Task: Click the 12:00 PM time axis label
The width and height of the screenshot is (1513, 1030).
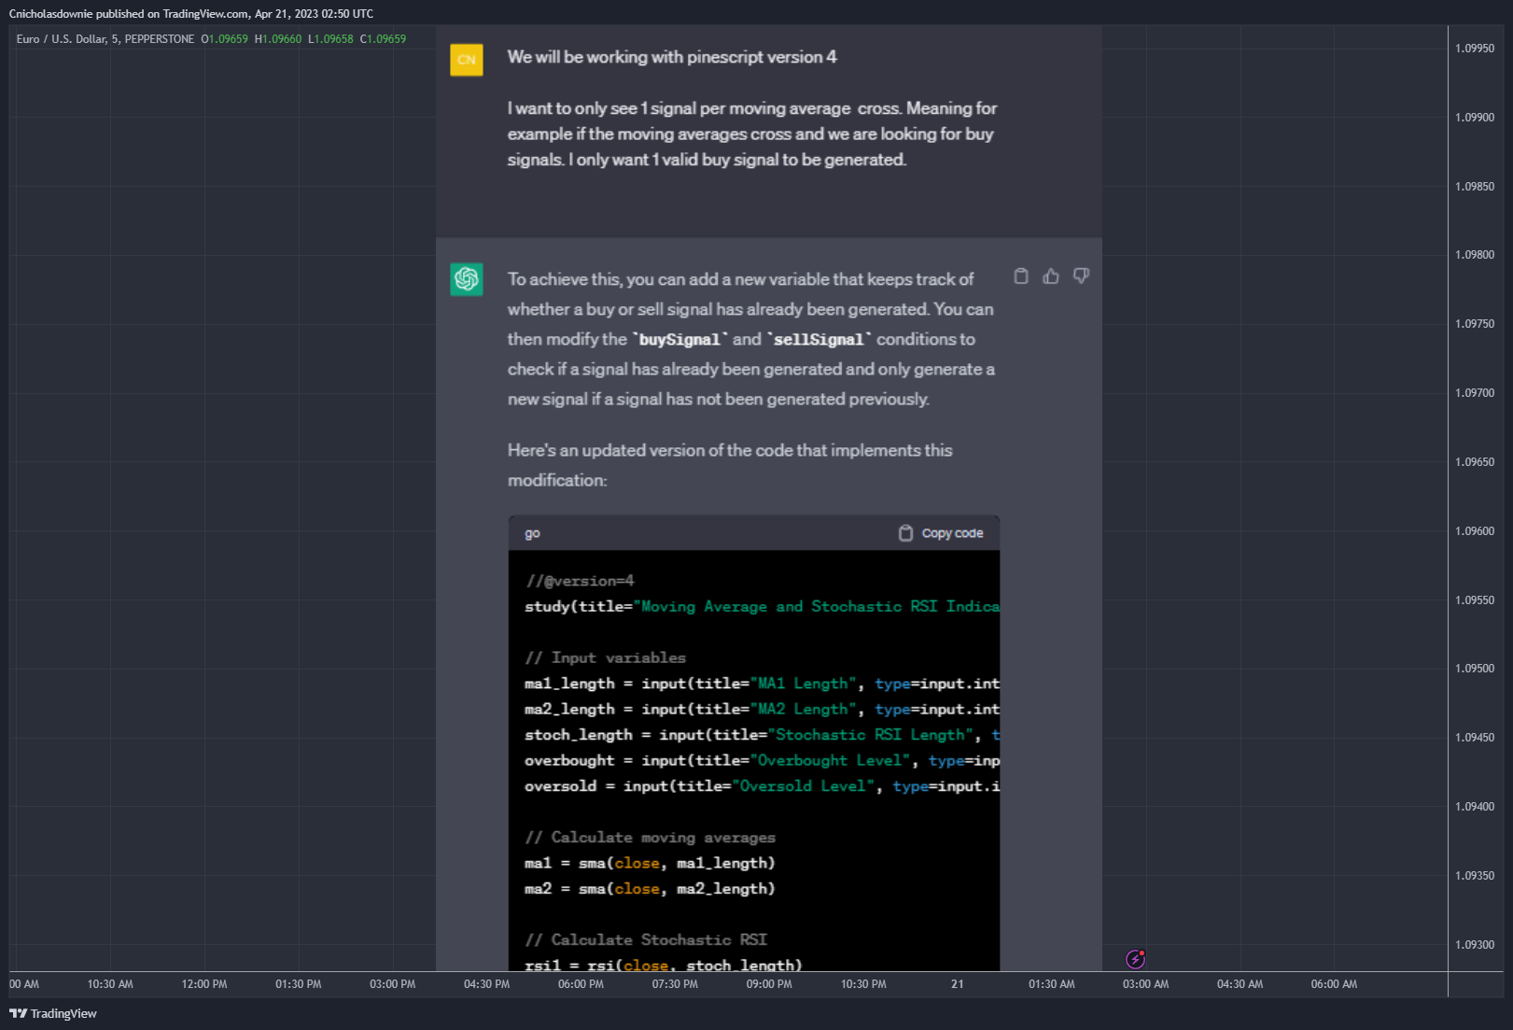Action: pyautogui.click(x=204, y=984)
